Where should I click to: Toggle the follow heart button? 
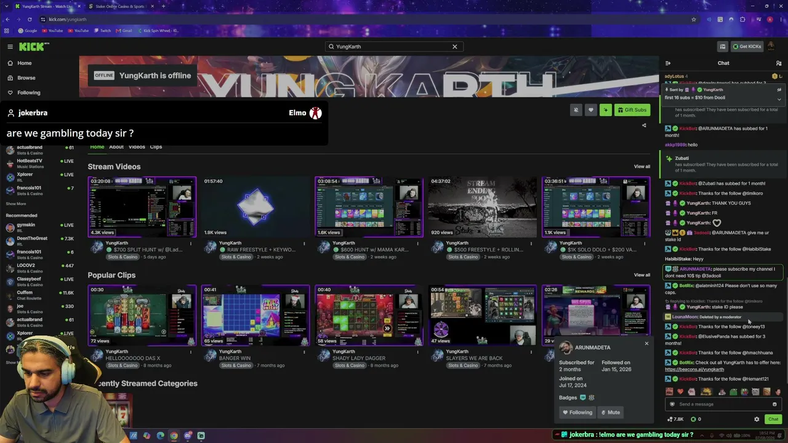tap(591, 110)
